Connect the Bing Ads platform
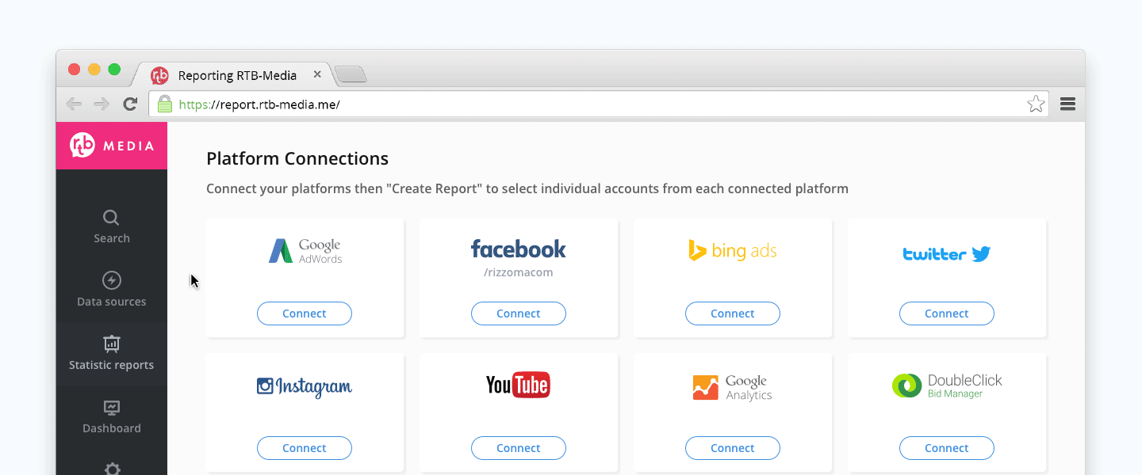 pos(733,313)
